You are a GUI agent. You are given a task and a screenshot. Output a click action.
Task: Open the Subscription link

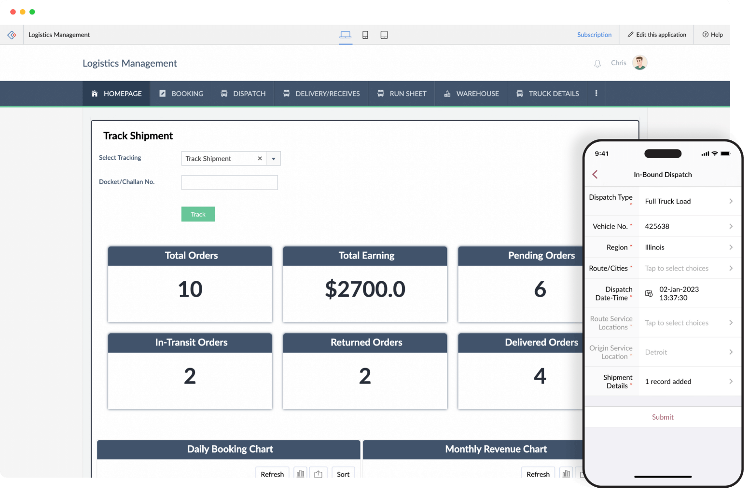coord(594,35)
